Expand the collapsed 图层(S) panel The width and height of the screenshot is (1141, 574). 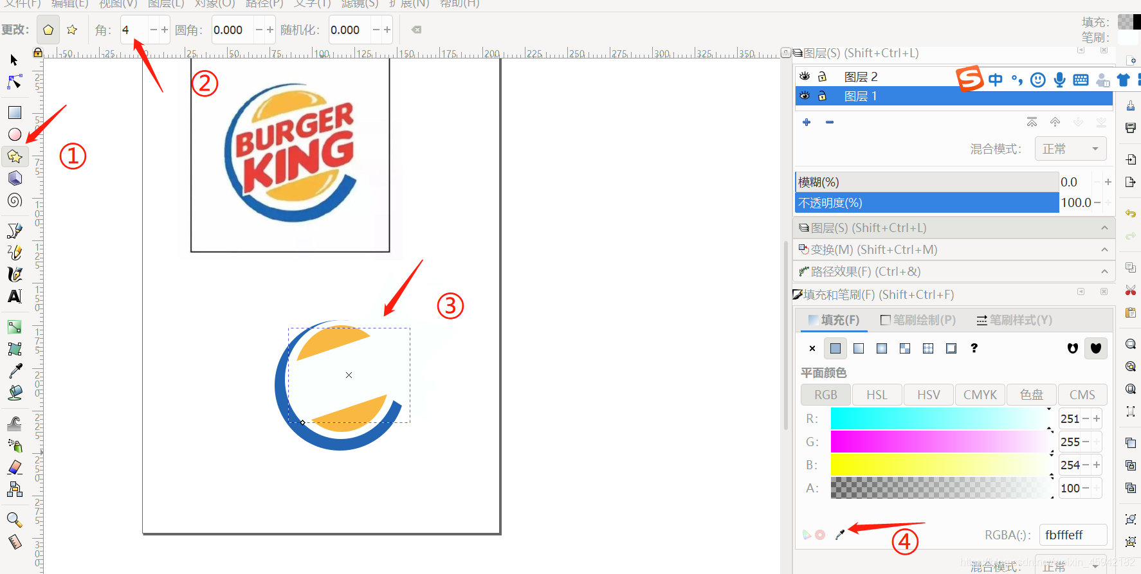coord(953,228)
